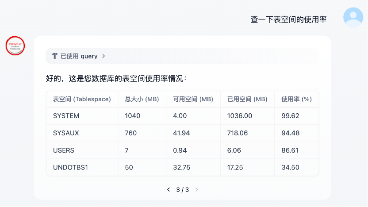This screenshot has width=368, height=207.
Task: Go to previous response with left arrow
Action: point(169,190)
